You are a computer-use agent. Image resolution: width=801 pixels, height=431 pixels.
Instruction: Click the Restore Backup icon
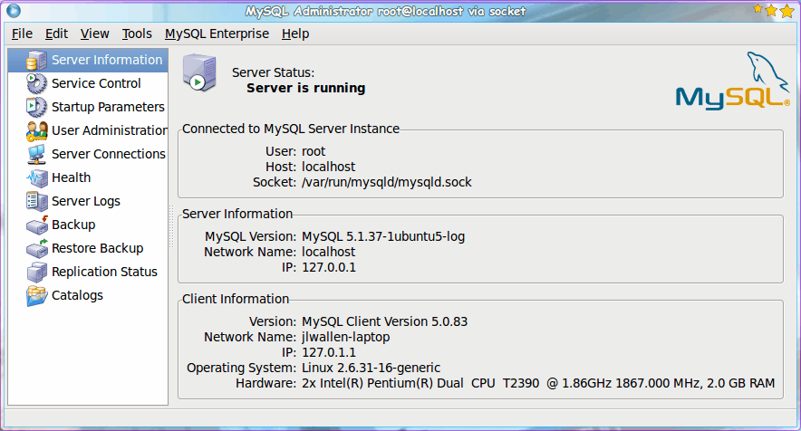click(x=37, y=248)
